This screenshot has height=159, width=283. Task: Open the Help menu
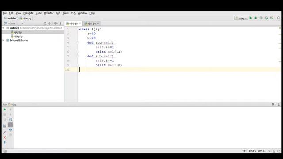[92, 13]
